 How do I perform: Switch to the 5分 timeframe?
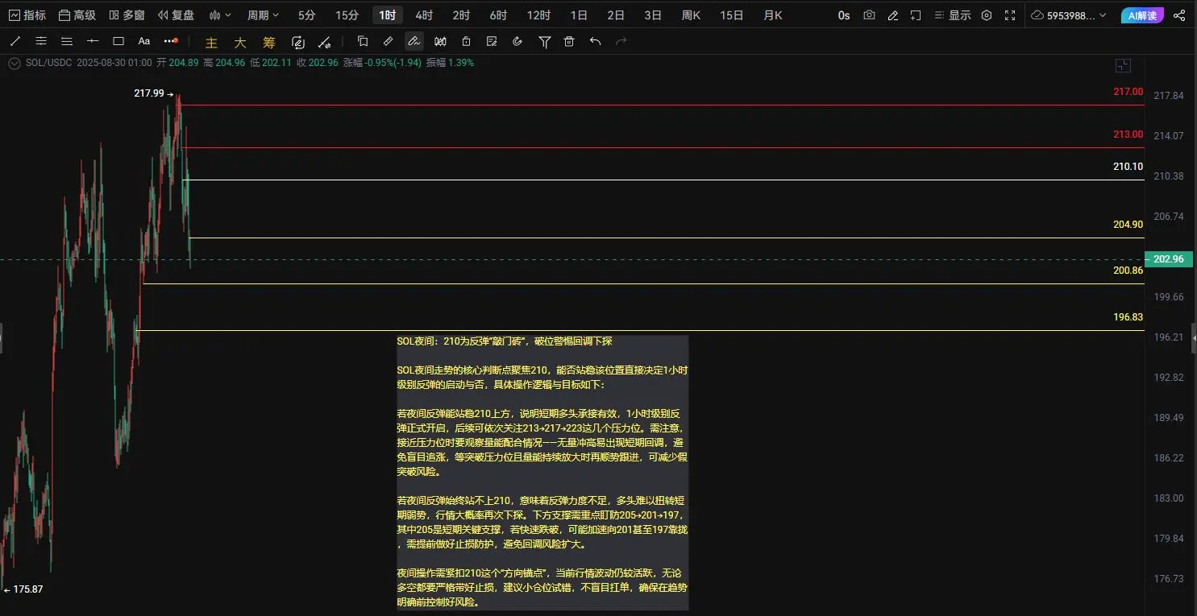[x=306, y=15]
